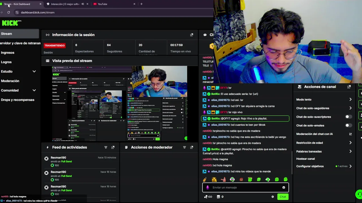This screenshot has height=203, width=362.
Task: Click the stream preview thumbnail
Action: coord(120,103)
